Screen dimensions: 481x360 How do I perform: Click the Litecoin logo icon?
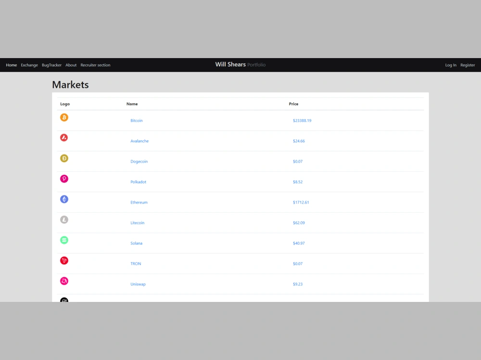pos(64,219)
